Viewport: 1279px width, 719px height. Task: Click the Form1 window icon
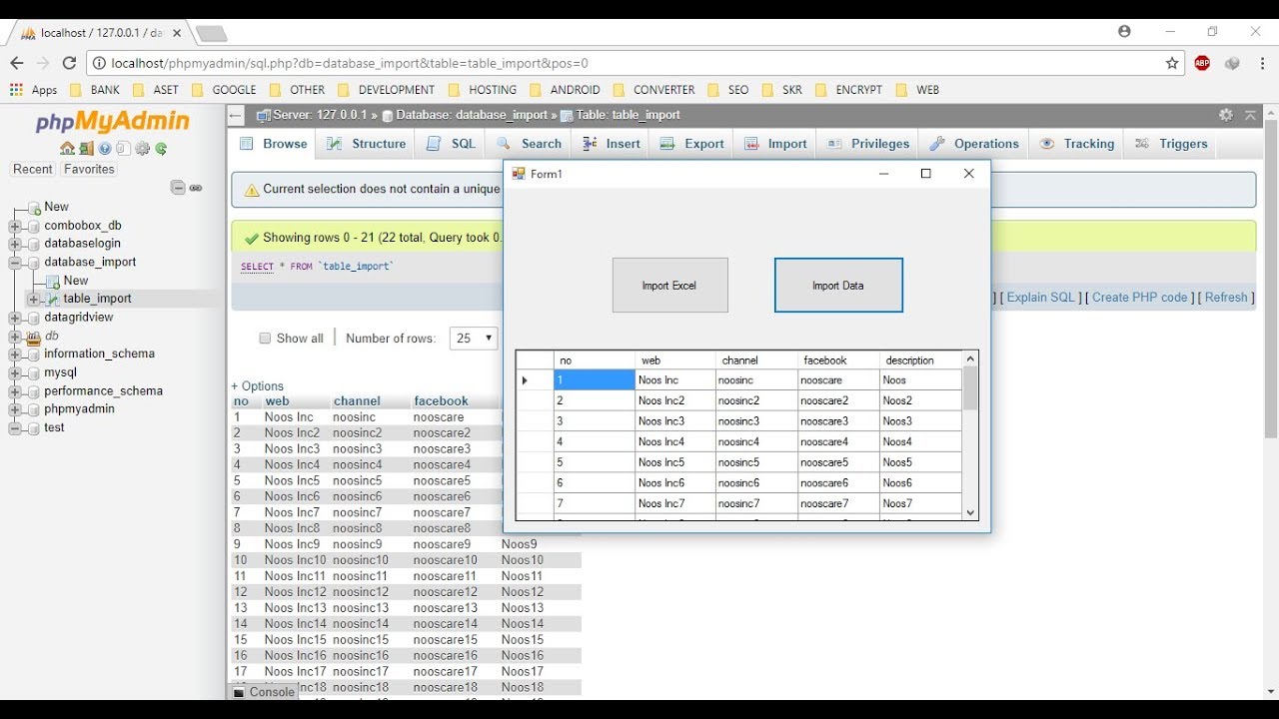[x=518, y=174]
